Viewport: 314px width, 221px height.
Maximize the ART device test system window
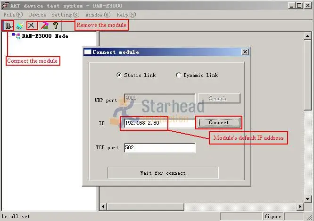click(x=299, y=5)
